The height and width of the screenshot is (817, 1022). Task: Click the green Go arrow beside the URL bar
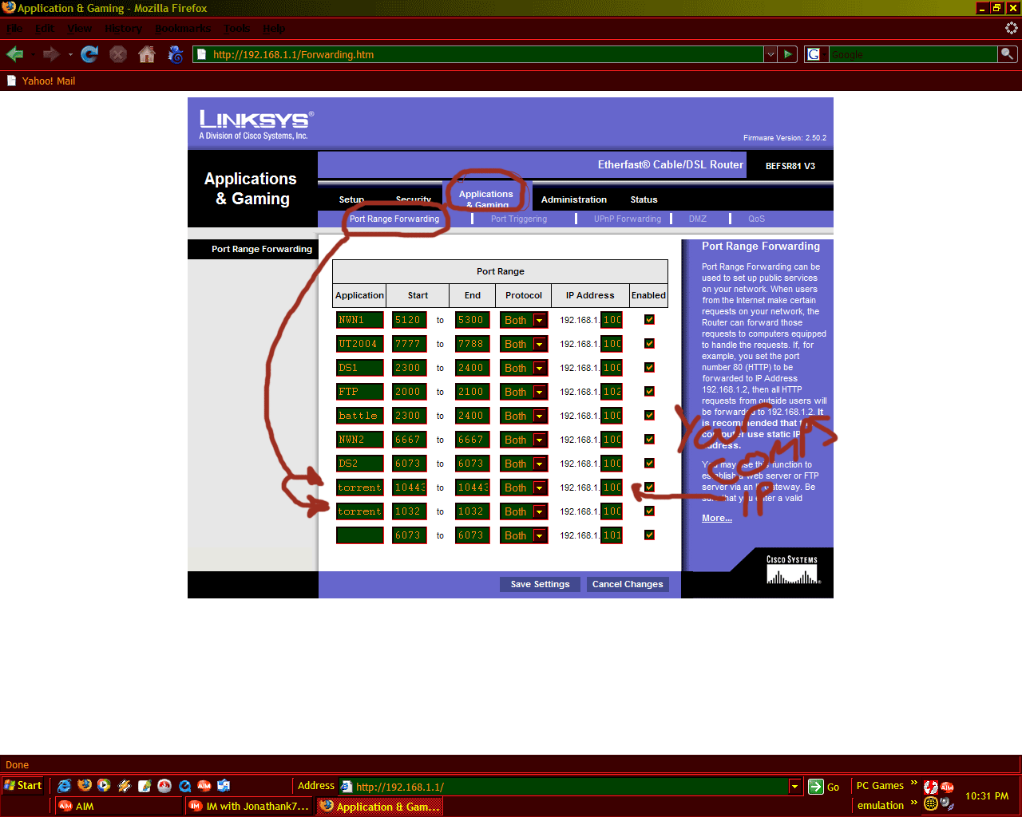[788, 54]
